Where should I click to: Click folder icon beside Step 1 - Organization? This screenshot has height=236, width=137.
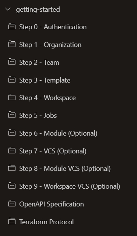[12, 44]
